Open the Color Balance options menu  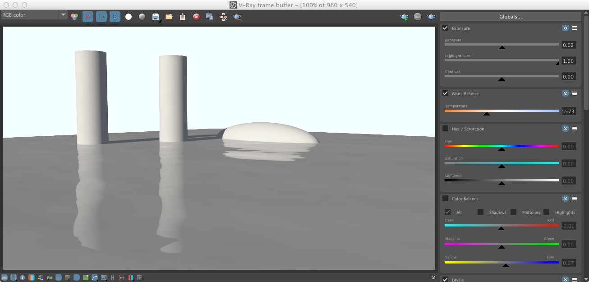(x=575, y=199)
